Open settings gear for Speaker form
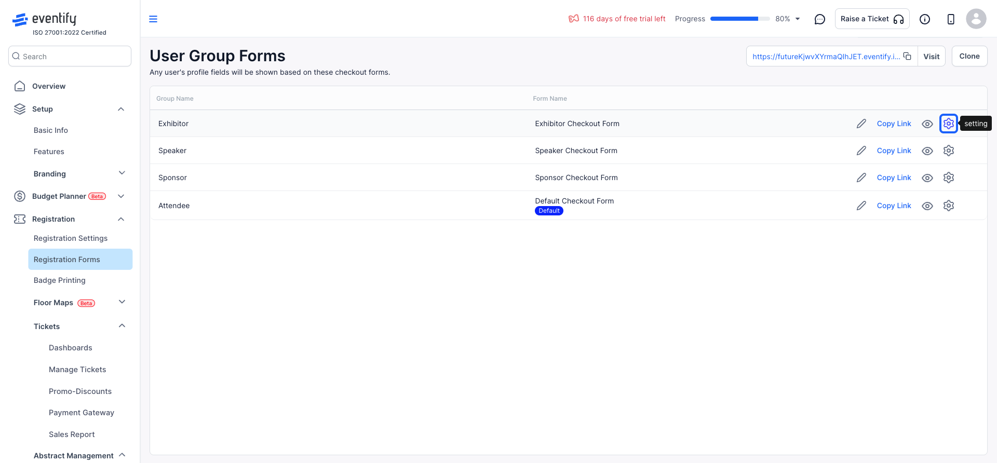The image size is (997, 463). [949, 151]
